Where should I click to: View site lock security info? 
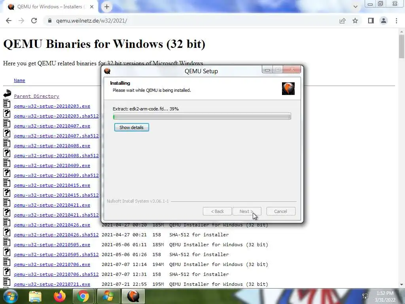(50, 21)
